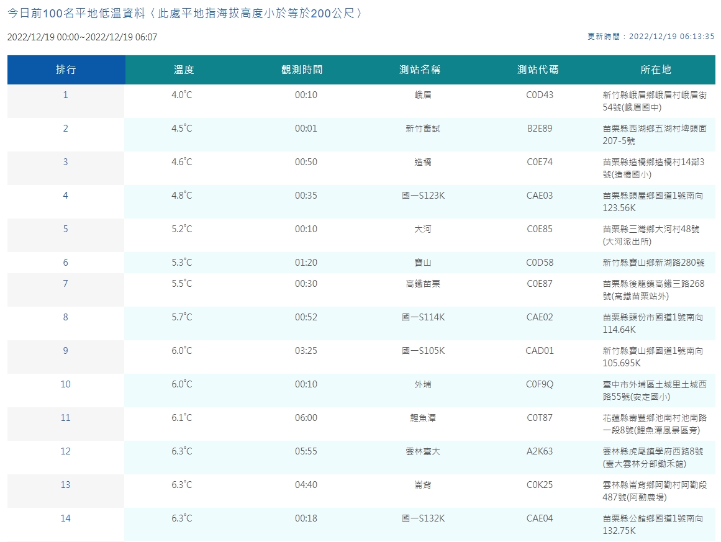
Task: Click the 更新時間 2022/12/19 06:13:35 text
Action: pyautogui.click(x=651, y=36)
